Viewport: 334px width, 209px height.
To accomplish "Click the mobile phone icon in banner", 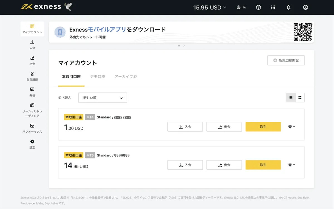I will coord(60,32).
